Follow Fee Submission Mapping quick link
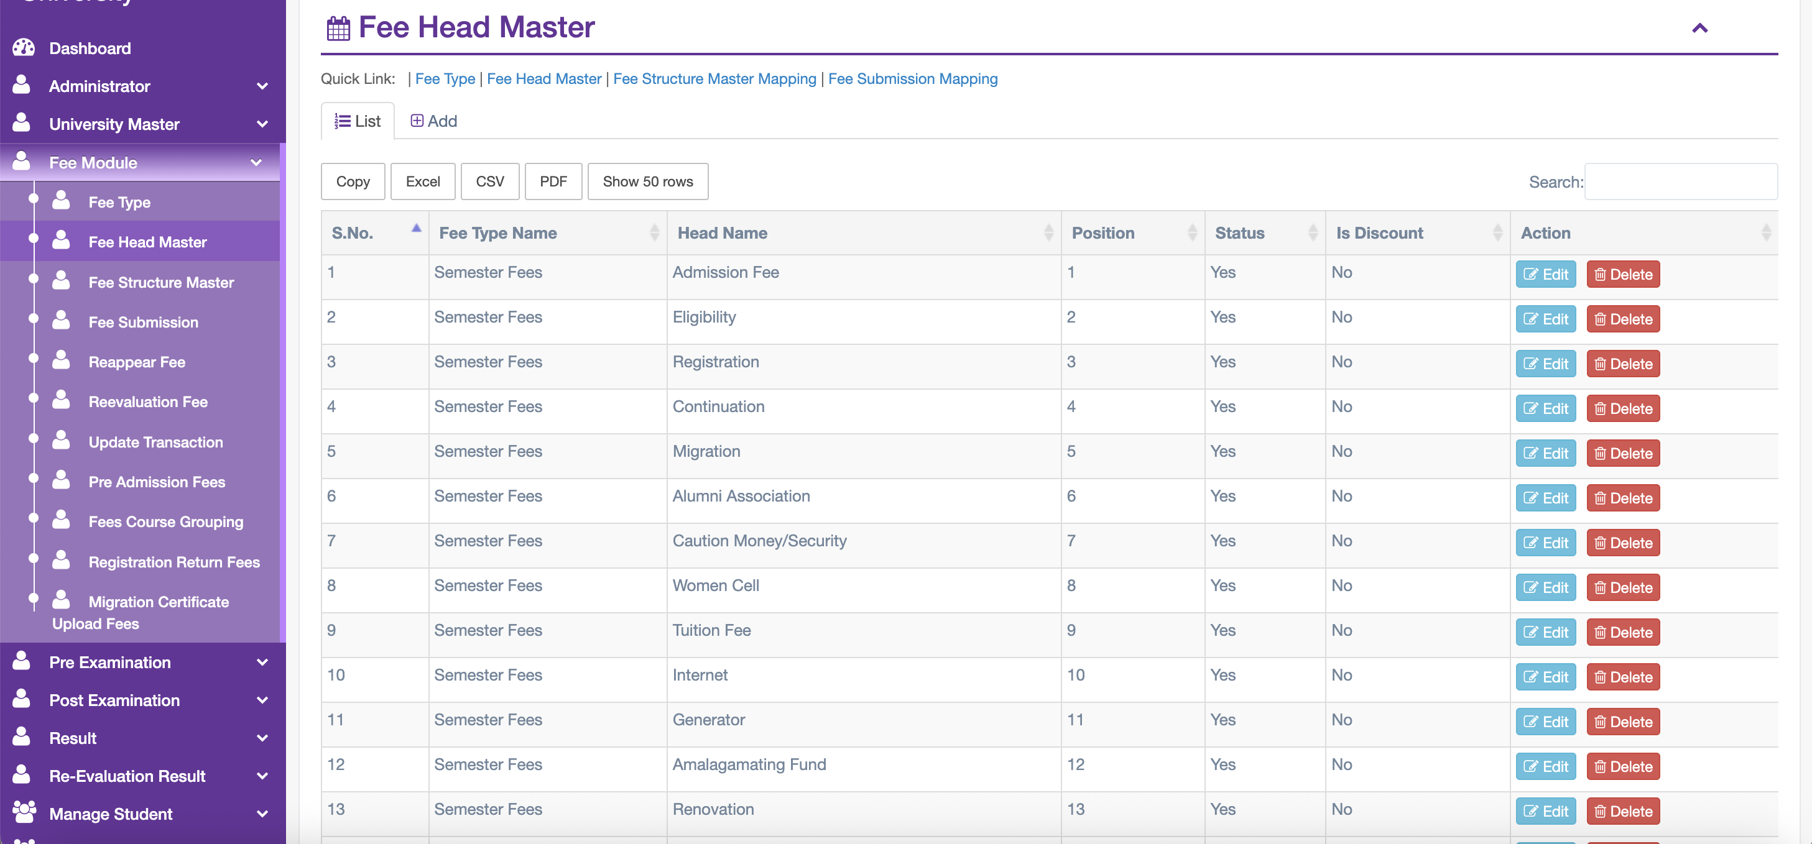The width and height of the screenshot is (1812, 844). pyautogui.click(x=913, y=79)
